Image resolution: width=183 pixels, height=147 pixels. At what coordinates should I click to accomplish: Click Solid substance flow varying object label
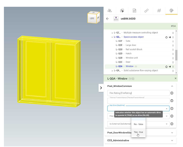141,71
